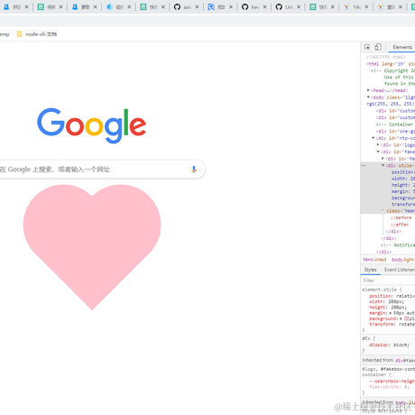Activate the inspect element picker icon
Image resolution: width=415 pixels, height=415 pixels.
[x=367, y=47]
